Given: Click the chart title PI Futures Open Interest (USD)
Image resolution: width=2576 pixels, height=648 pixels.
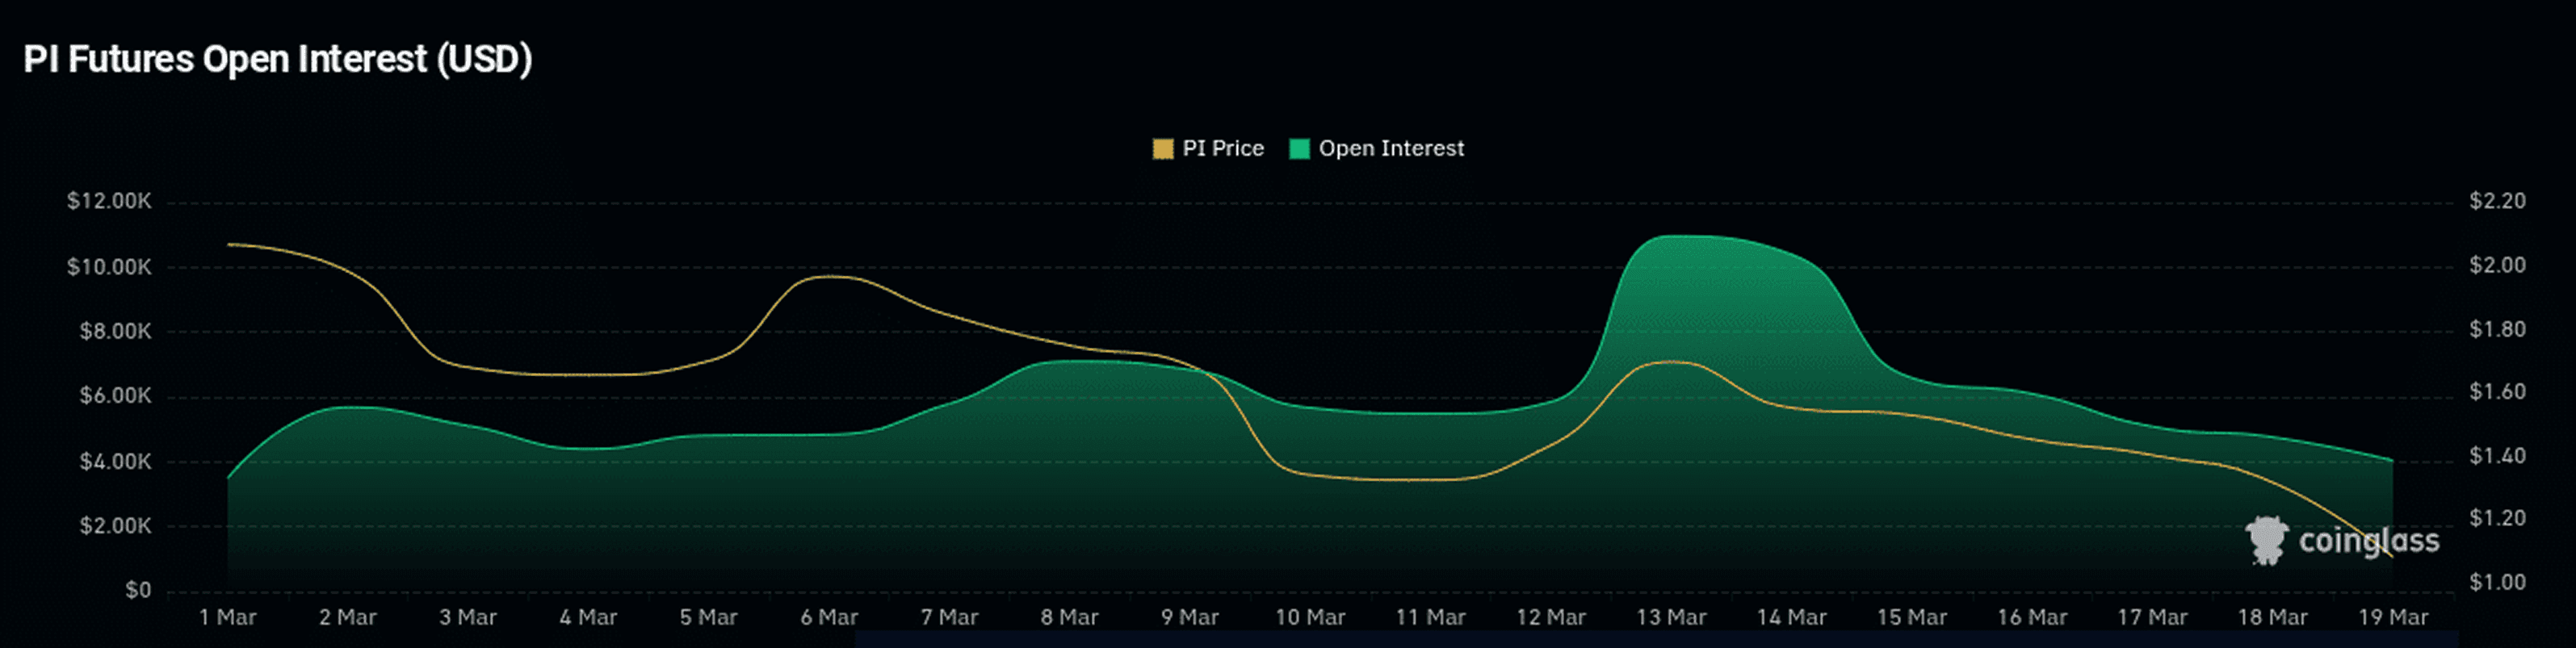Looking at the screenshot, I should (x=278, y=59).
